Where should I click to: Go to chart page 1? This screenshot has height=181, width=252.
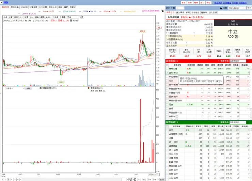[x=2, y=180]
